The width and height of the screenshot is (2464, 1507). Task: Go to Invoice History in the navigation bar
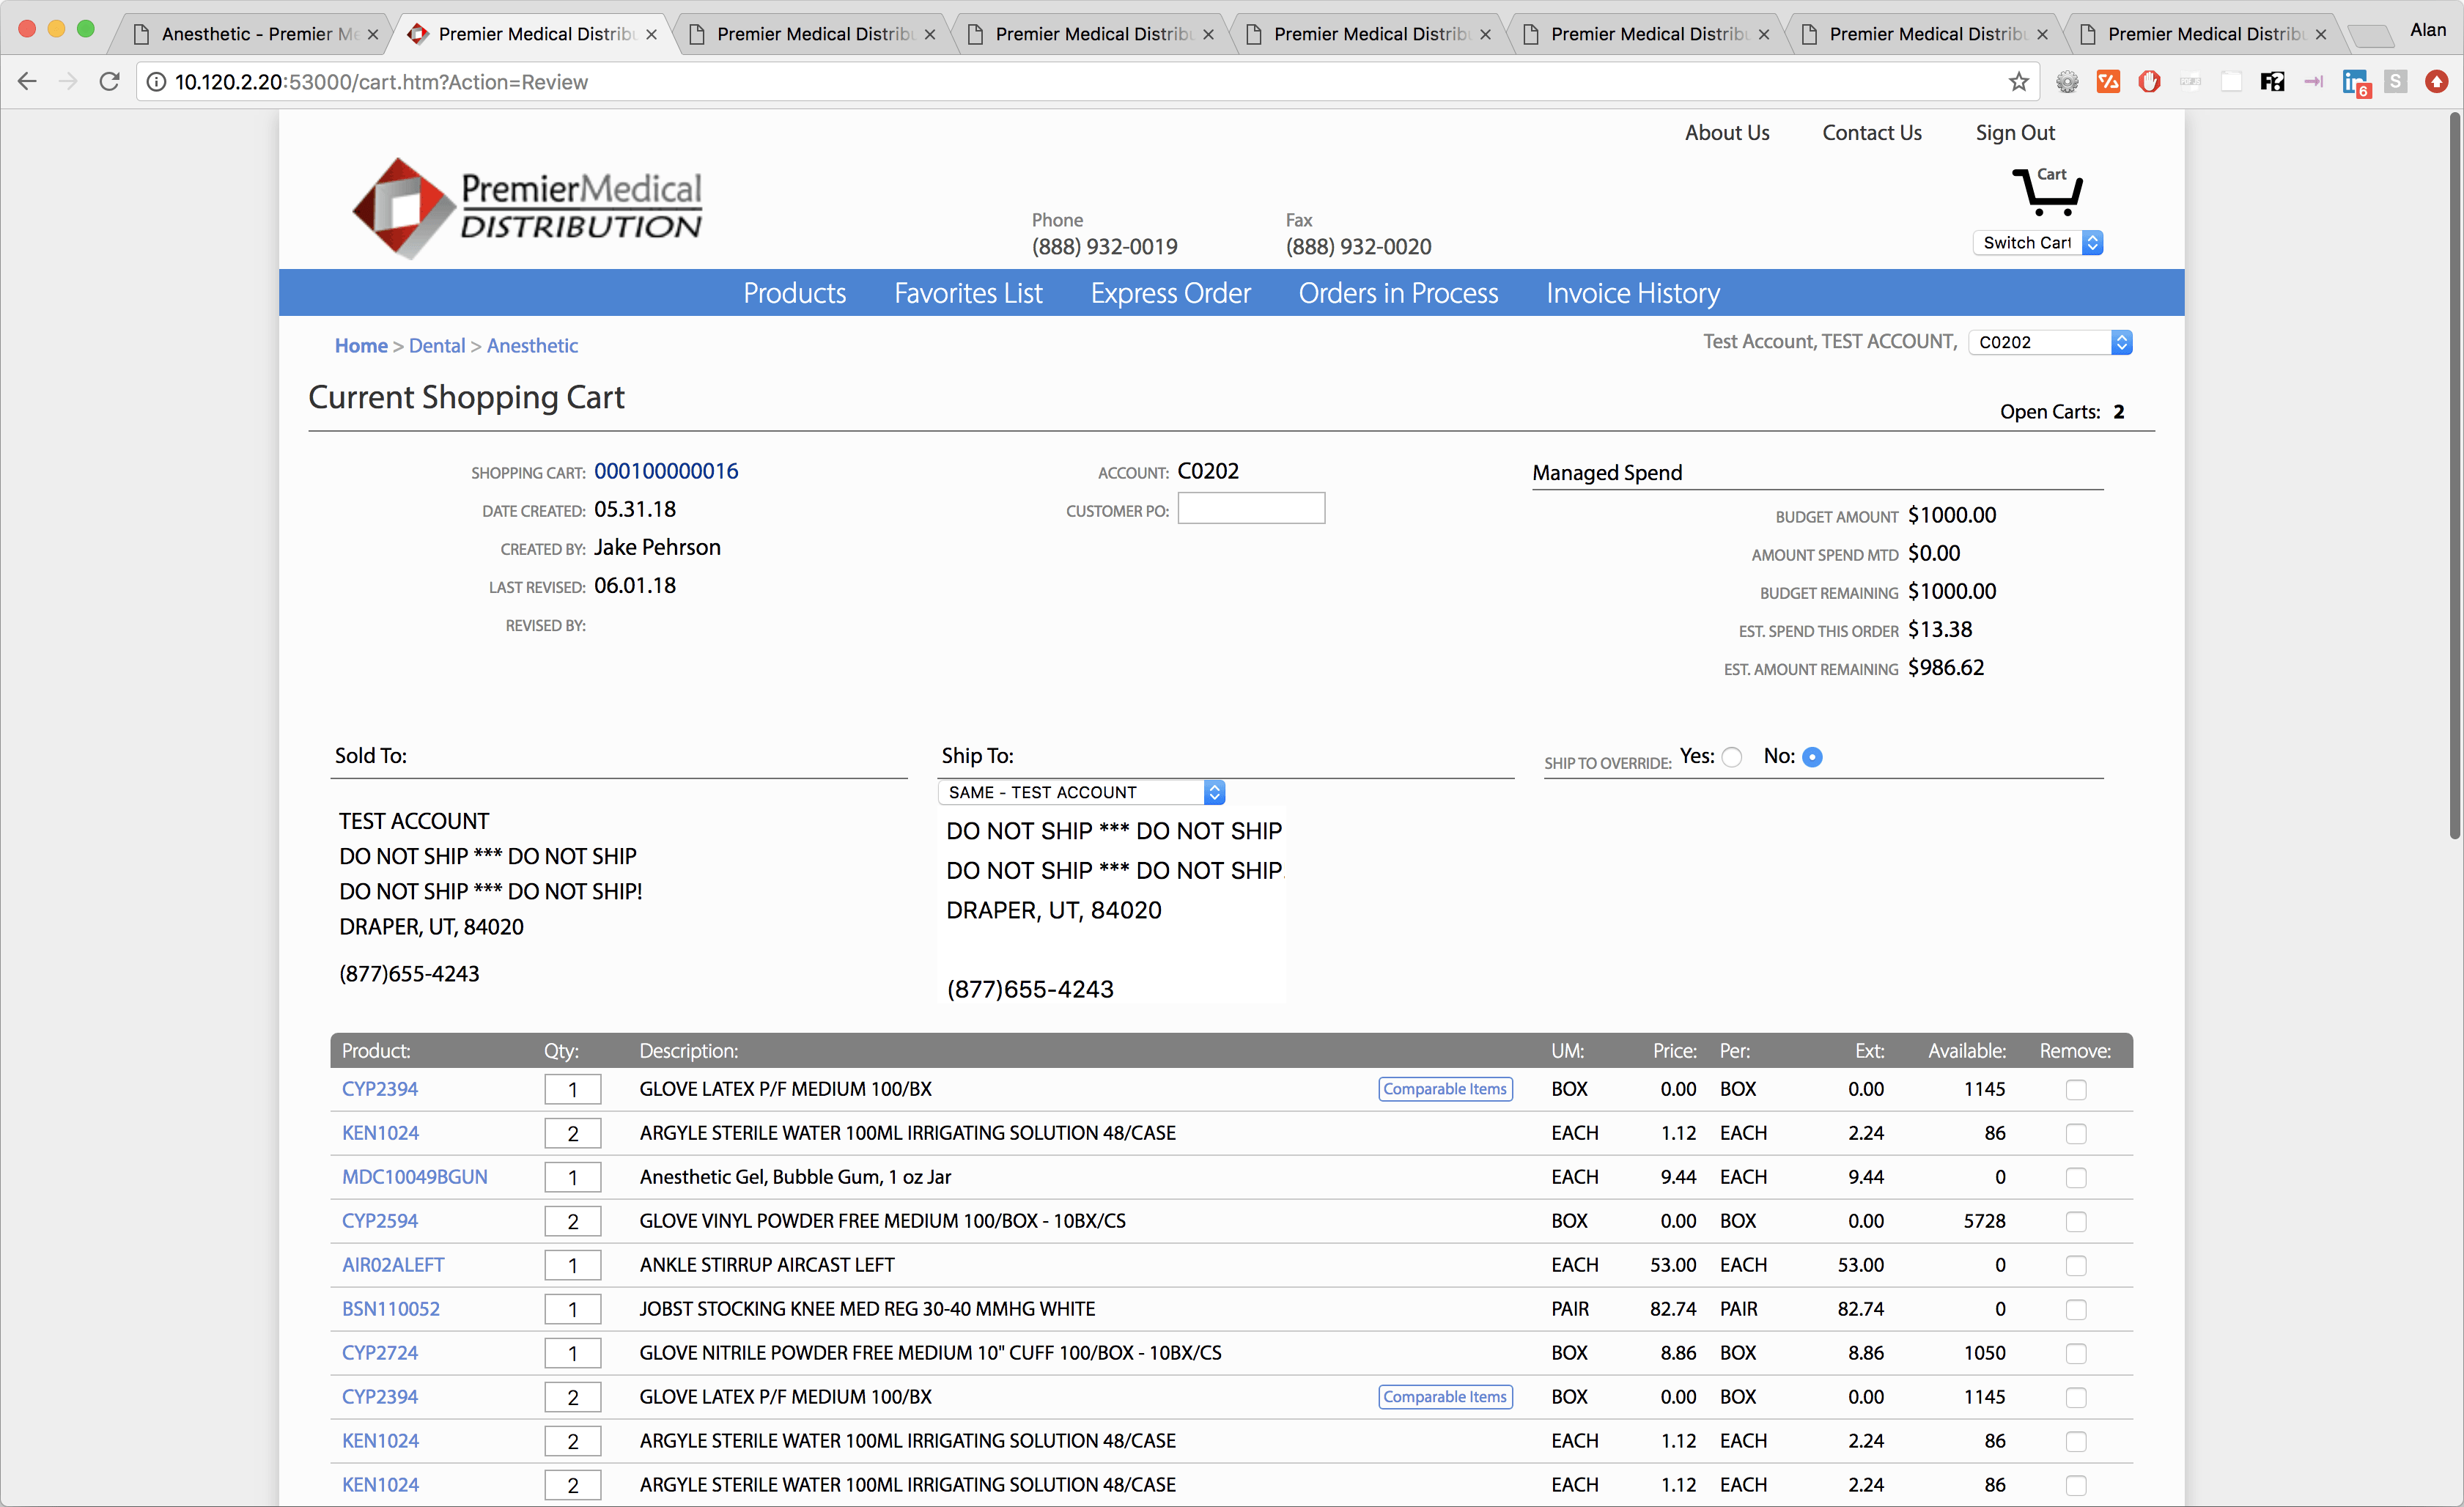click(1632, 293)
